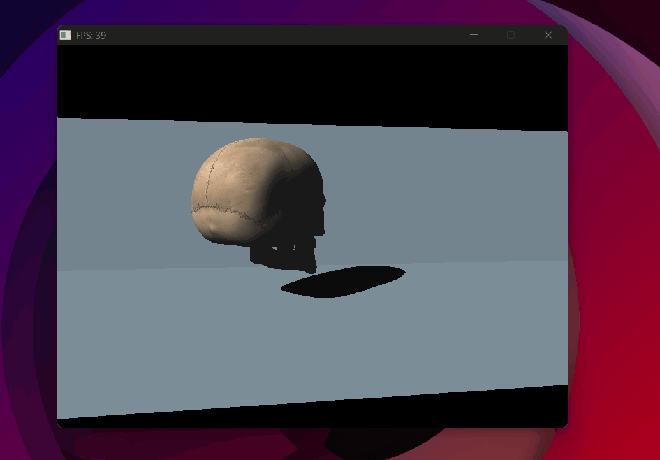This screenshot has height=460, width=660.
Task: Maximize the FPS render window
Action: click(x=511, y=35)
